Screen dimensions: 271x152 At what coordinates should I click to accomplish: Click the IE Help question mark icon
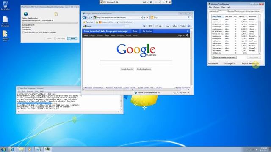189,26
